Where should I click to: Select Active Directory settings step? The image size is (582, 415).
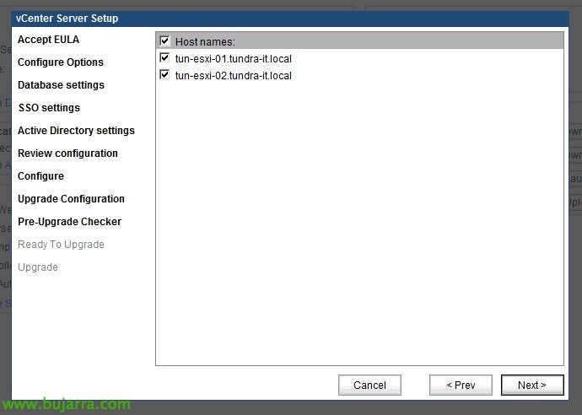(76, 131)
